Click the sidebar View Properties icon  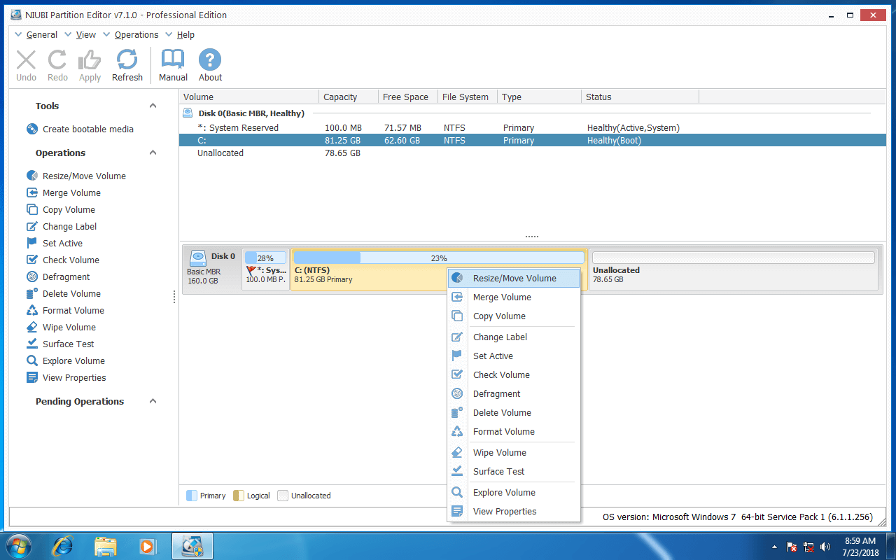coord(32,377)
